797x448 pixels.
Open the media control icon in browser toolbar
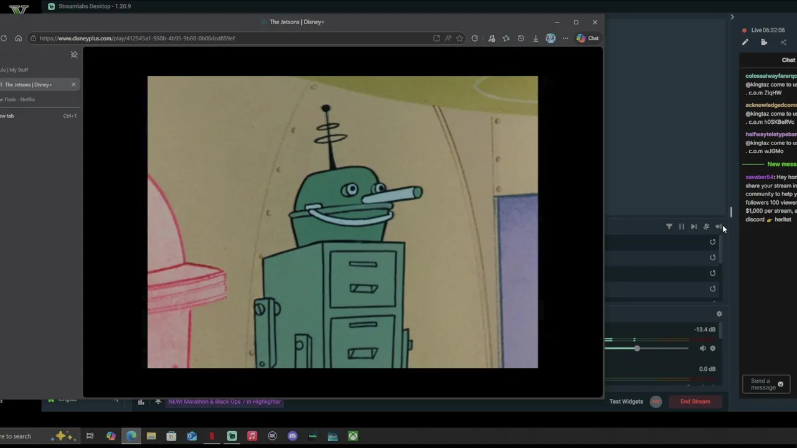click(x=491, y=39)
